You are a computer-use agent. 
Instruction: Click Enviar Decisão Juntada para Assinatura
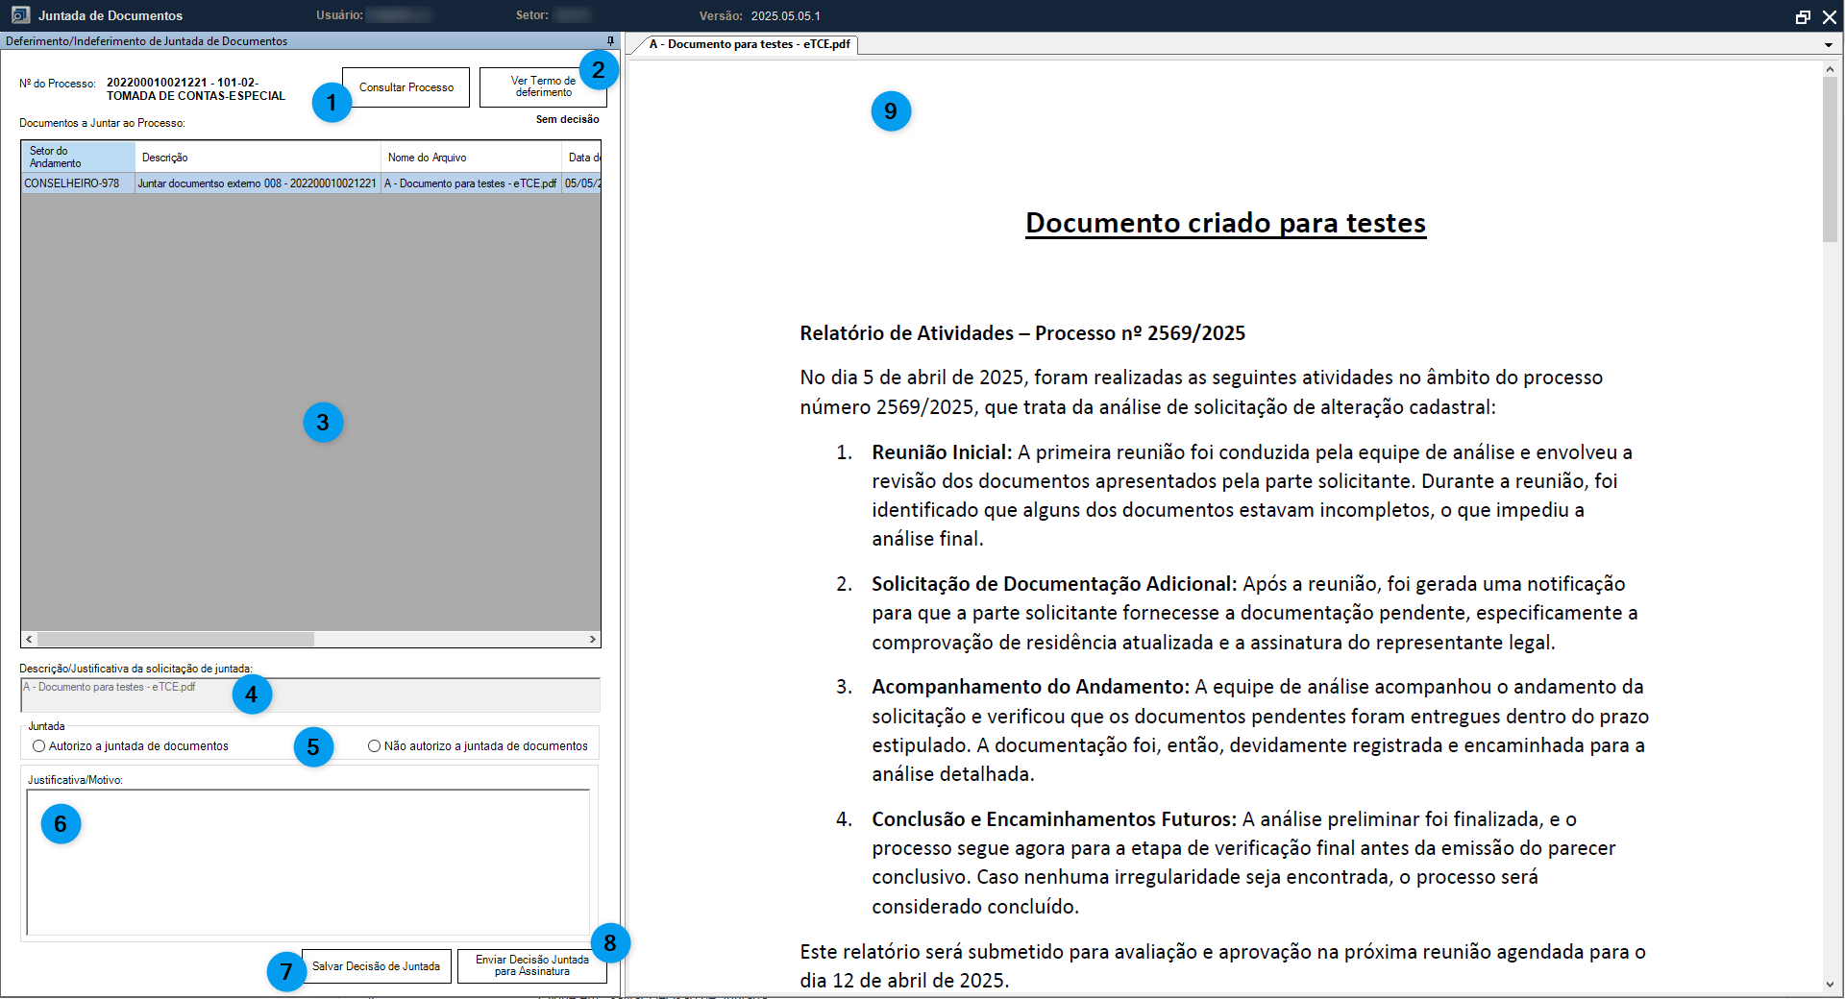coord(531,966)
